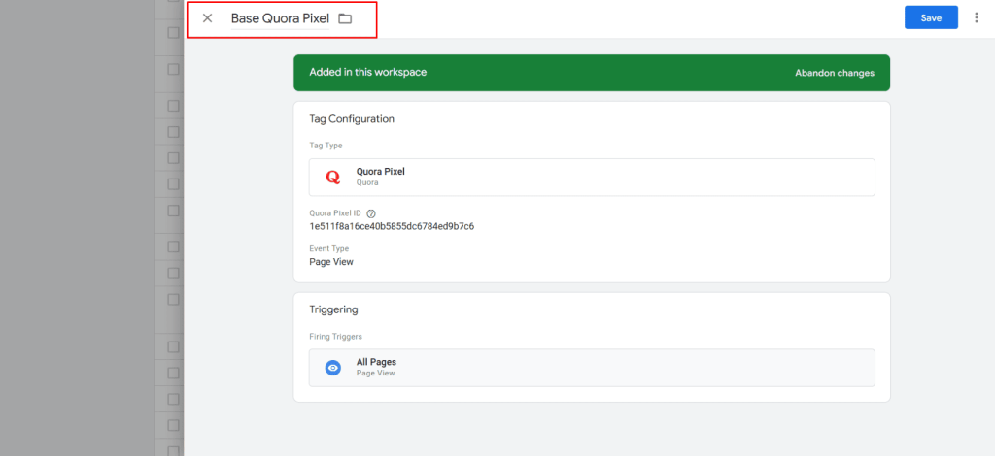Image resolution: width=995 pixels, height=456 pixels.
Task: Open the three-dot more actions menu
Action: pyautogui.click(x=976, y=17)
